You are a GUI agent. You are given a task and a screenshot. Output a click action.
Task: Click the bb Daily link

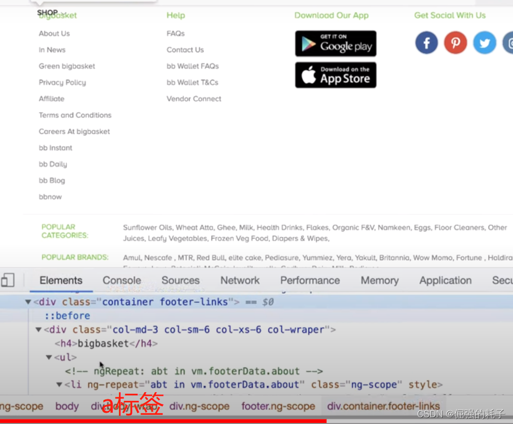pos(53,164)
